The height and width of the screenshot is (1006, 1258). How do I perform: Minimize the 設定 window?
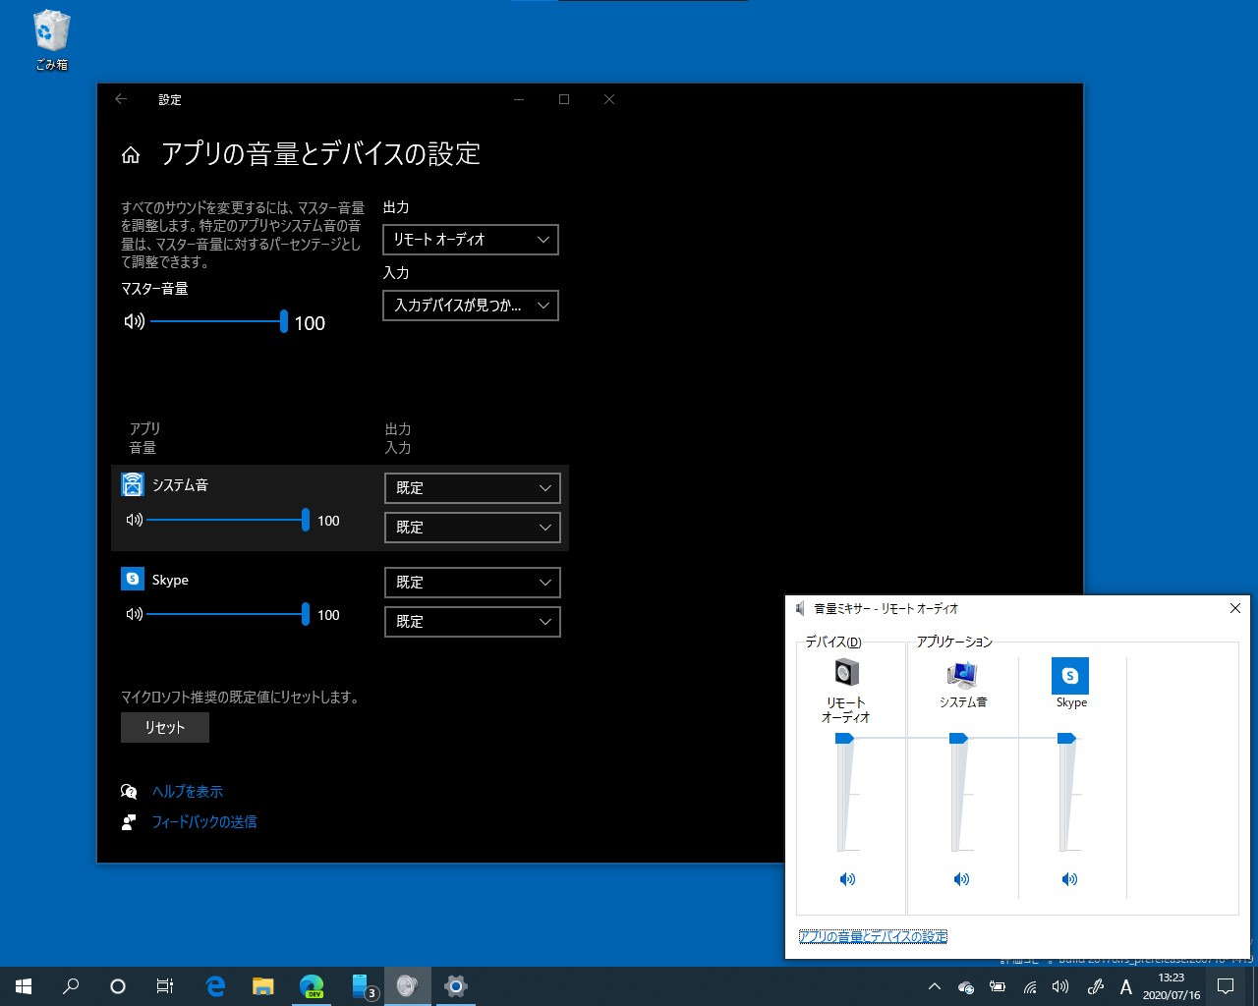click(519, 99)
